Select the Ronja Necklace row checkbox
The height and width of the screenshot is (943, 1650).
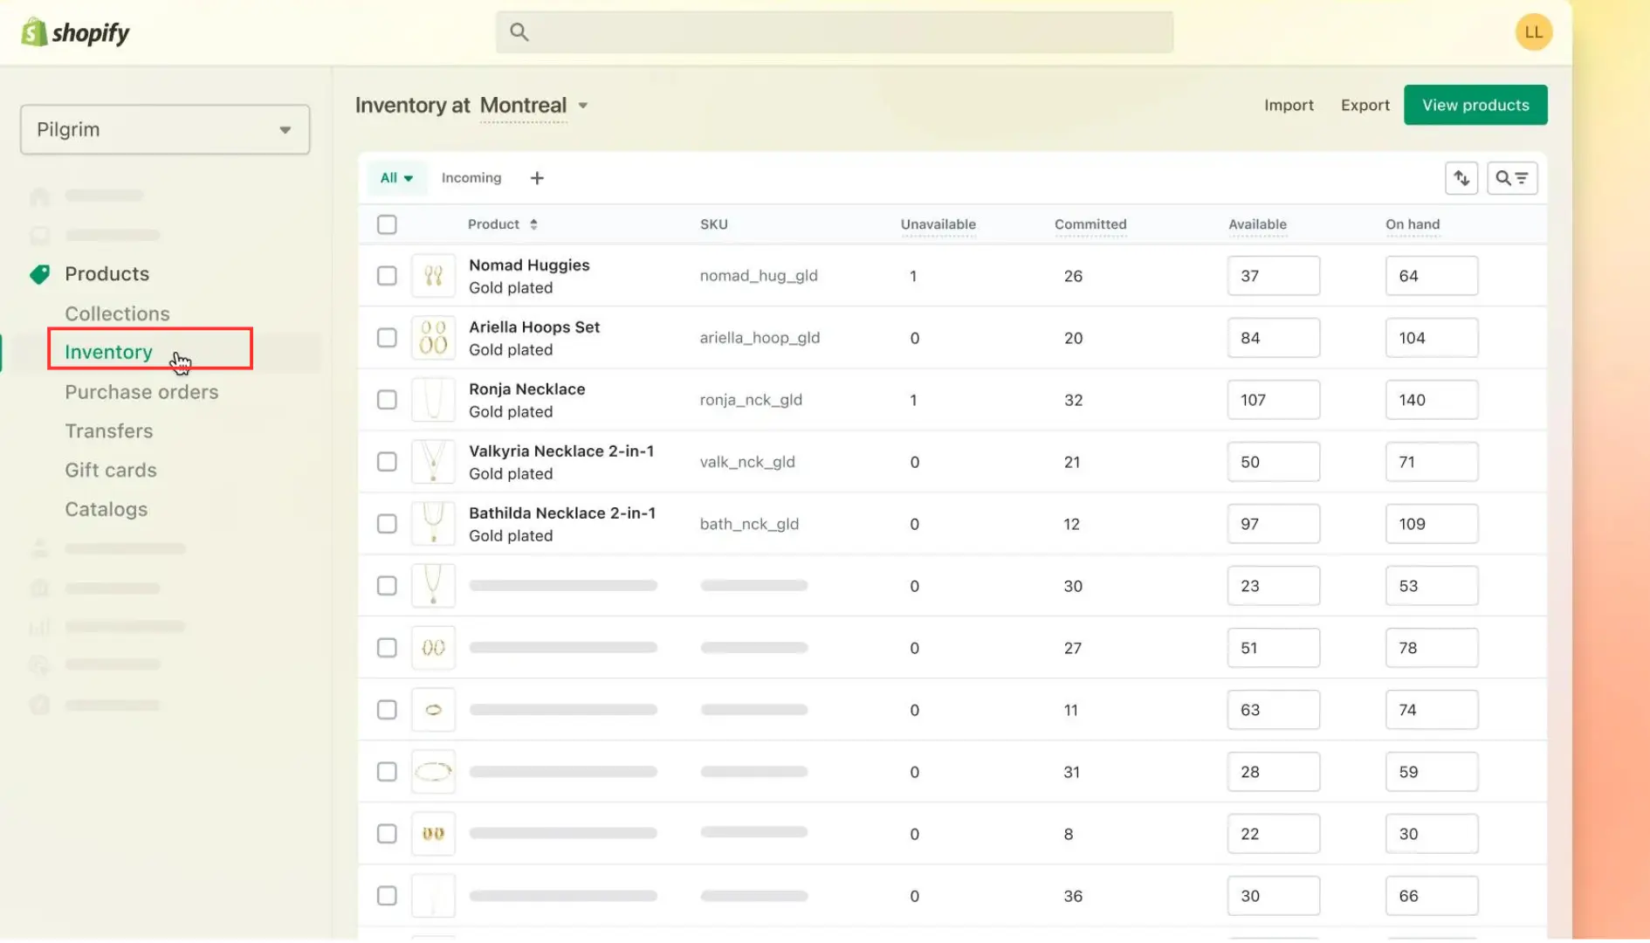coord(387,400)
